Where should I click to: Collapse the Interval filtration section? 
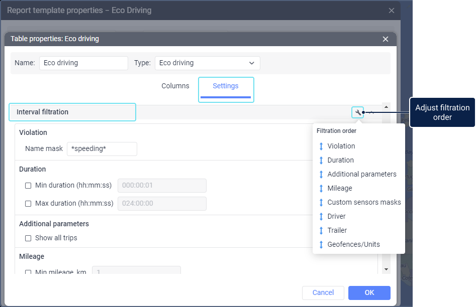pos(371,112)
